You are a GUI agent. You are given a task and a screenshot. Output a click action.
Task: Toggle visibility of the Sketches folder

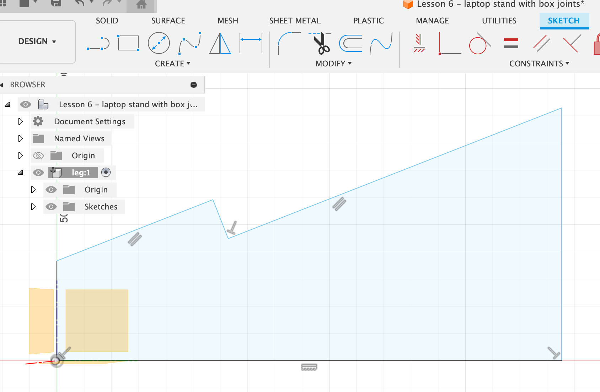pos(51,207)
